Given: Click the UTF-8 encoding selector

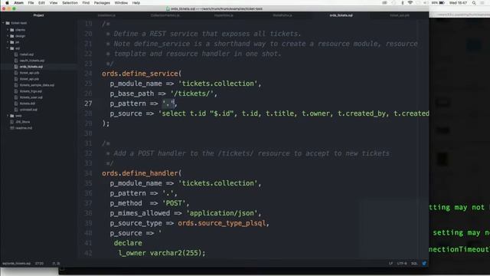Looking at the screenshot, I should [x=402, y=264].
